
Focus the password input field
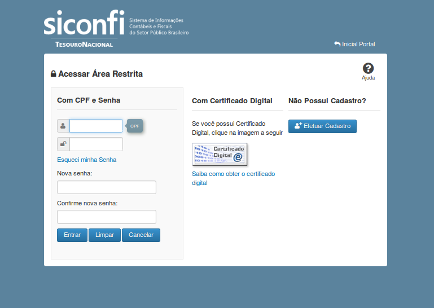96,144
